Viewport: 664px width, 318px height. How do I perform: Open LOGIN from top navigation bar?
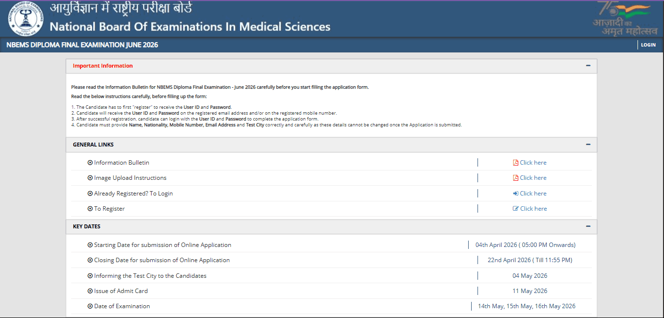648,45
